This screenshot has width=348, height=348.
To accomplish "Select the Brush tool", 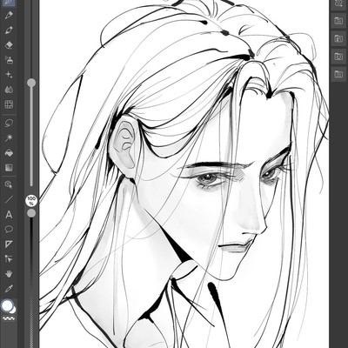I will [9, 30].
